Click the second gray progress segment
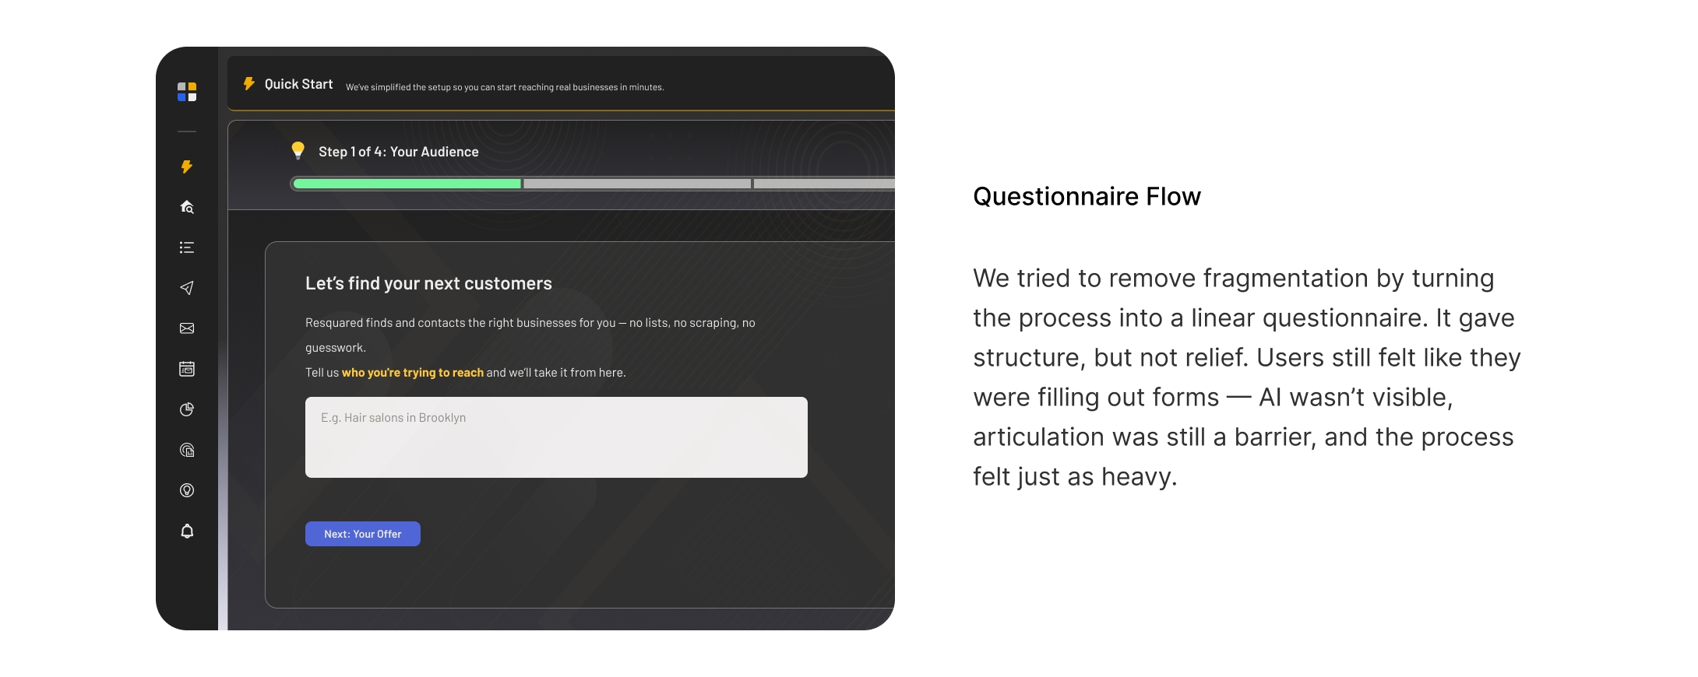The height and width of the screenshot is (677, 1698). pos(637,184)
